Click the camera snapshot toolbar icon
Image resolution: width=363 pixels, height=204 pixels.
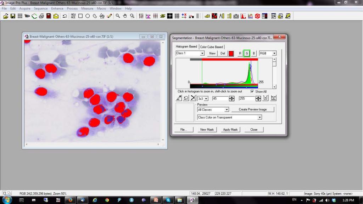pyautogui.click(x=236, y=16)
